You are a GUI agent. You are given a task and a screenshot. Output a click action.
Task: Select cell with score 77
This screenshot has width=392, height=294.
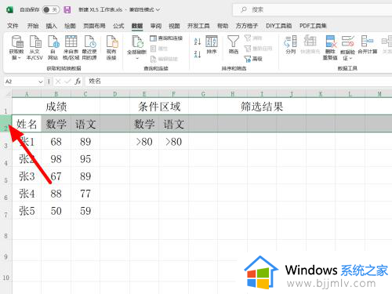coord(85,194)
